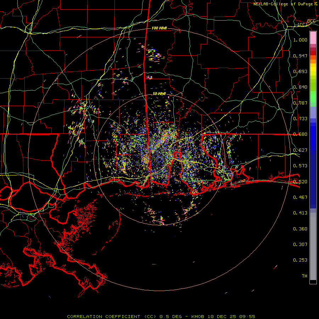The image size is (319, 319).
Task: Click the 100 NMI range ring label
Action: point(159,28)
